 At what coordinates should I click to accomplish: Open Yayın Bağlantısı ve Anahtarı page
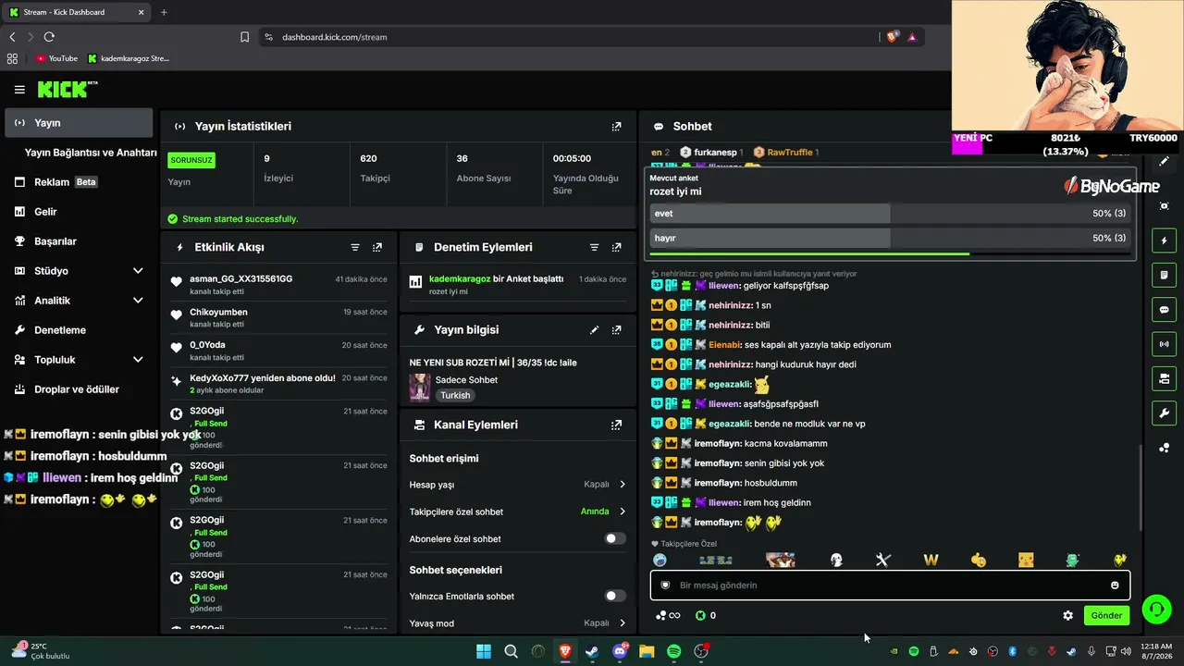point(91,153)
